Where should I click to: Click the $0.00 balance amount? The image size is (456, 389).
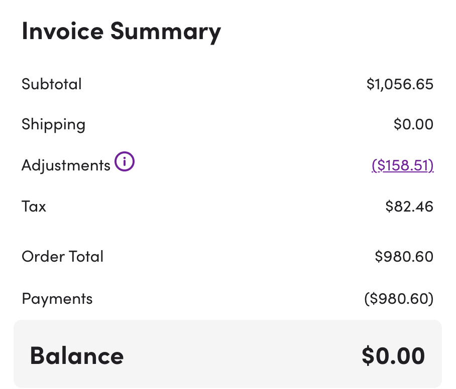click(393, 355)
